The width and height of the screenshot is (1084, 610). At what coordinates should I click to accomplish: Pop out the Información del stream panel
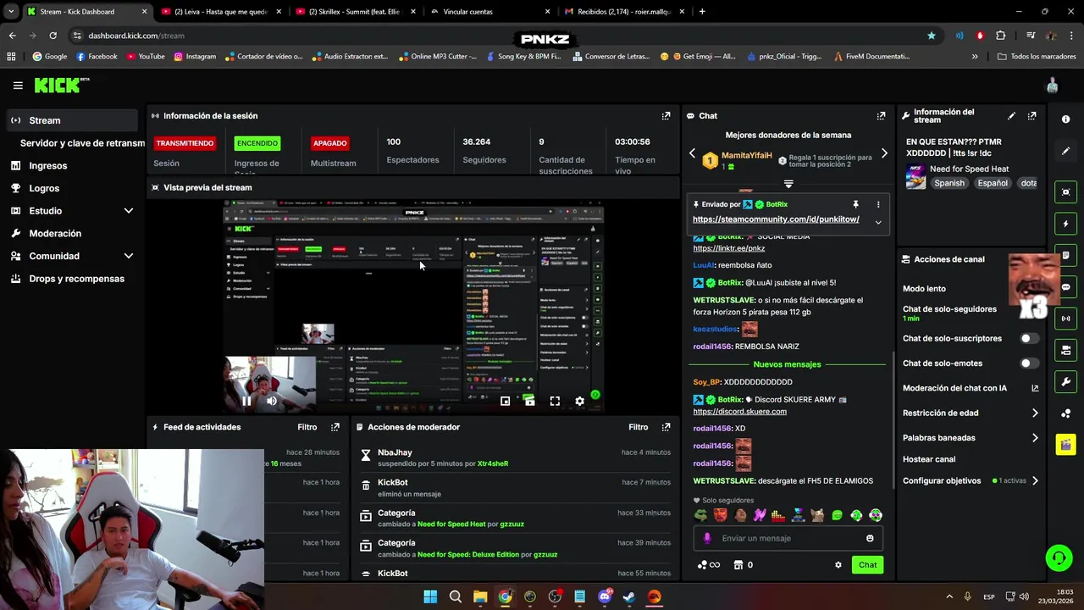[x=1031, y=116]
